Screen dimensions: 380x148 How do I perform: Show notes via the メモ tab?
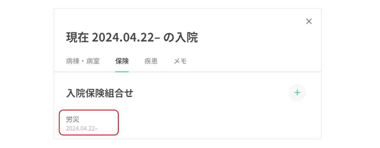(180, 61)
